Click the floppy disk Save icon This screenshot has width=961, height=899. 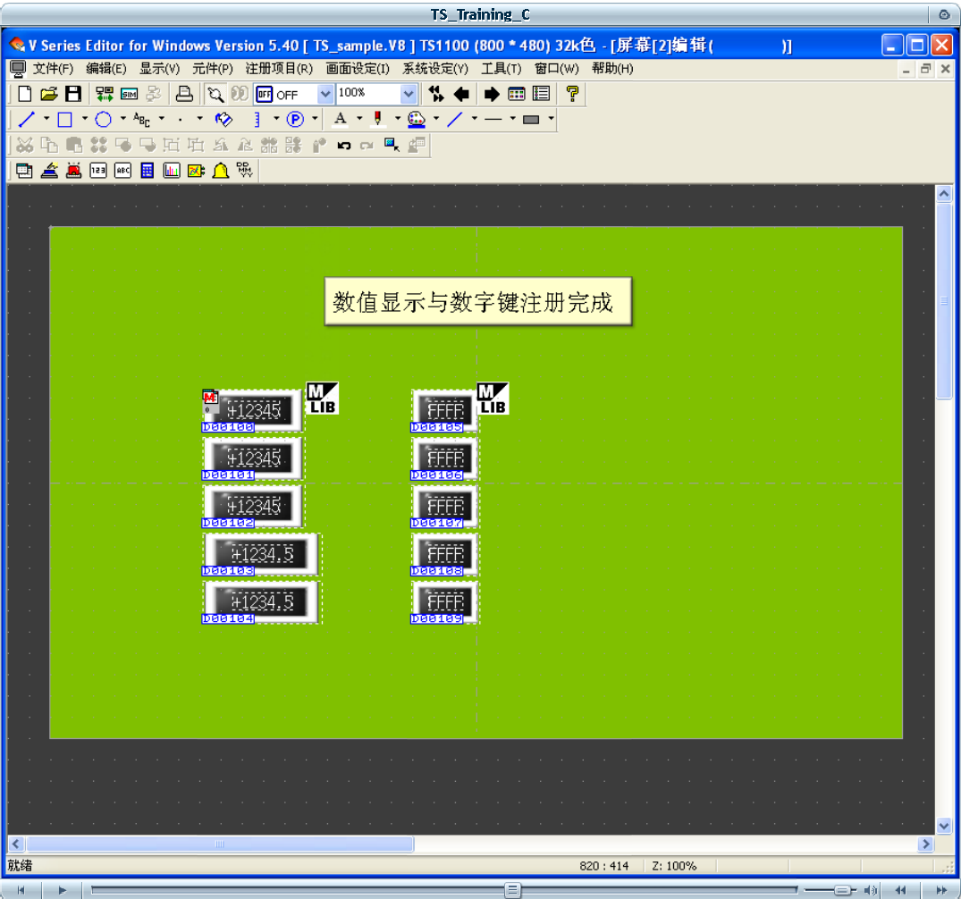[73, 94]
